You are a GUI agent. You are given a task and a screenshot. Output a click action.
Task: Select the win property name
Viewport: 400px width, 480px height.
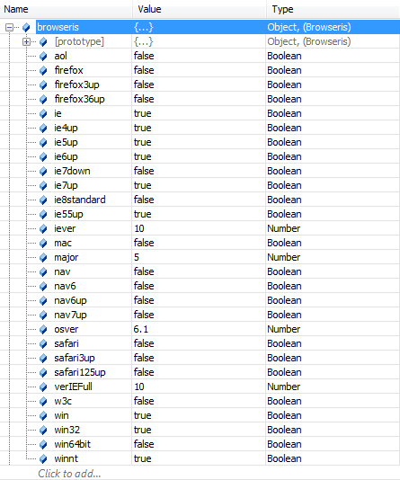[61, 415]
